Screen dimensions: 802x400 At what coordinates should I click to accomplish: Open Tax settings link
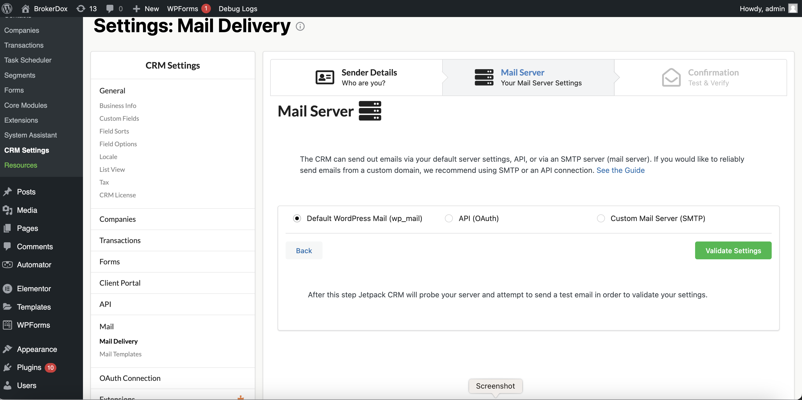[104, 182]
